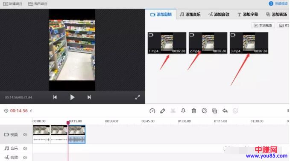Mute the 视频 video track
This screenshot has height=161, width=290.
pos(25,134)
